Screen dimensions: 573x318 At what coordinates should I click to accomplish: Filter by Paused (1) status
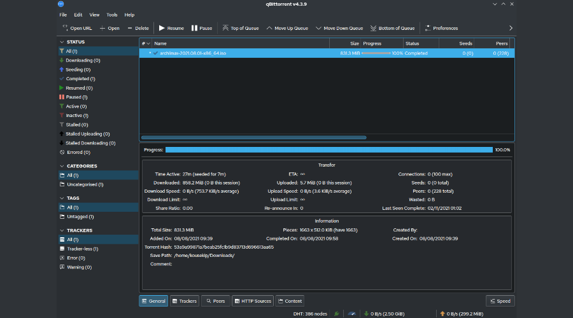(x=98, y=97)
